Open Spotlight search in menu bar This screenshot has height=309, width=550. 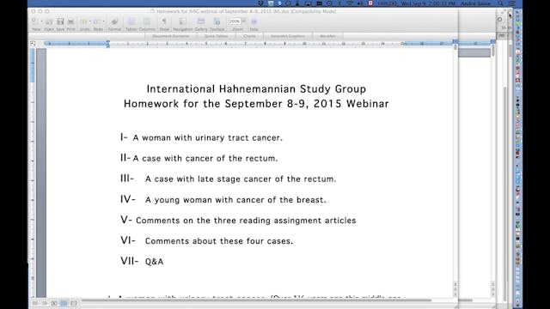500,3
